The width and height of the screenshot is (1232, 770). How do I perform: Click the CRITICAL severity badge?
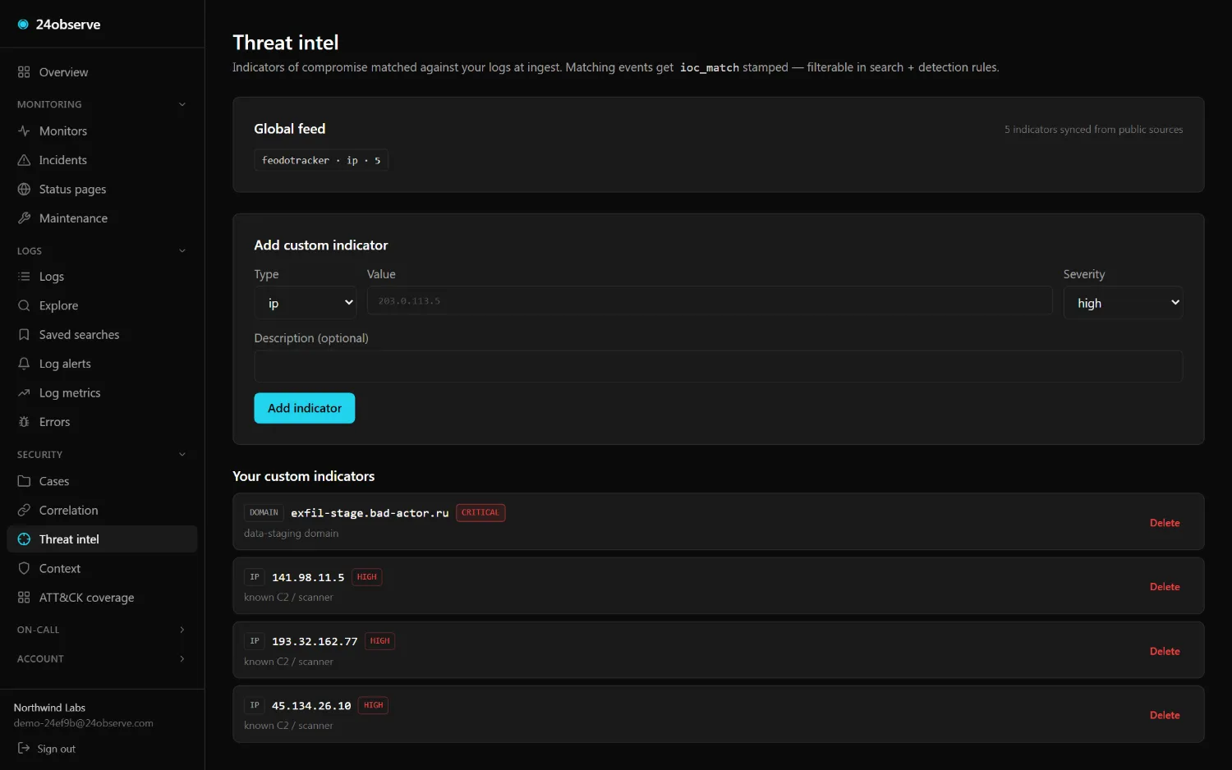click(480, 513)
